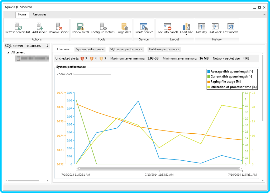Click the Current disk queue length legend swatch
This screenshot has height=193, width=270.
208,77
